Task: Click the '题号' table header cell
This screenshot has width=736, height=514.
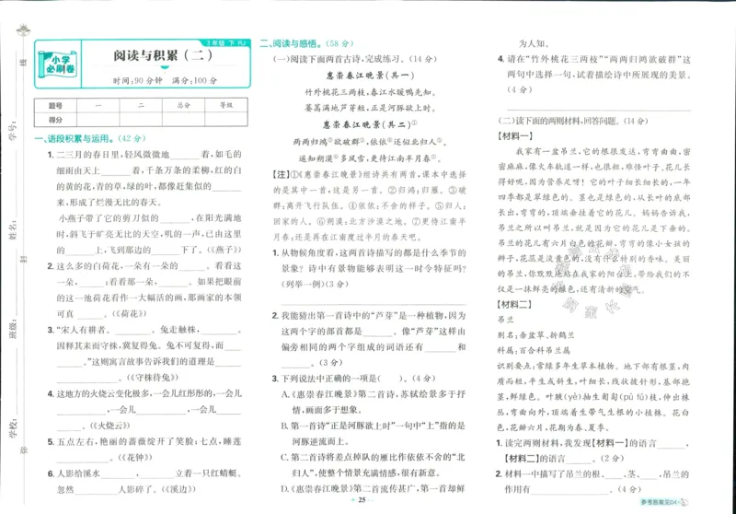Action: [x=55, y=106]
